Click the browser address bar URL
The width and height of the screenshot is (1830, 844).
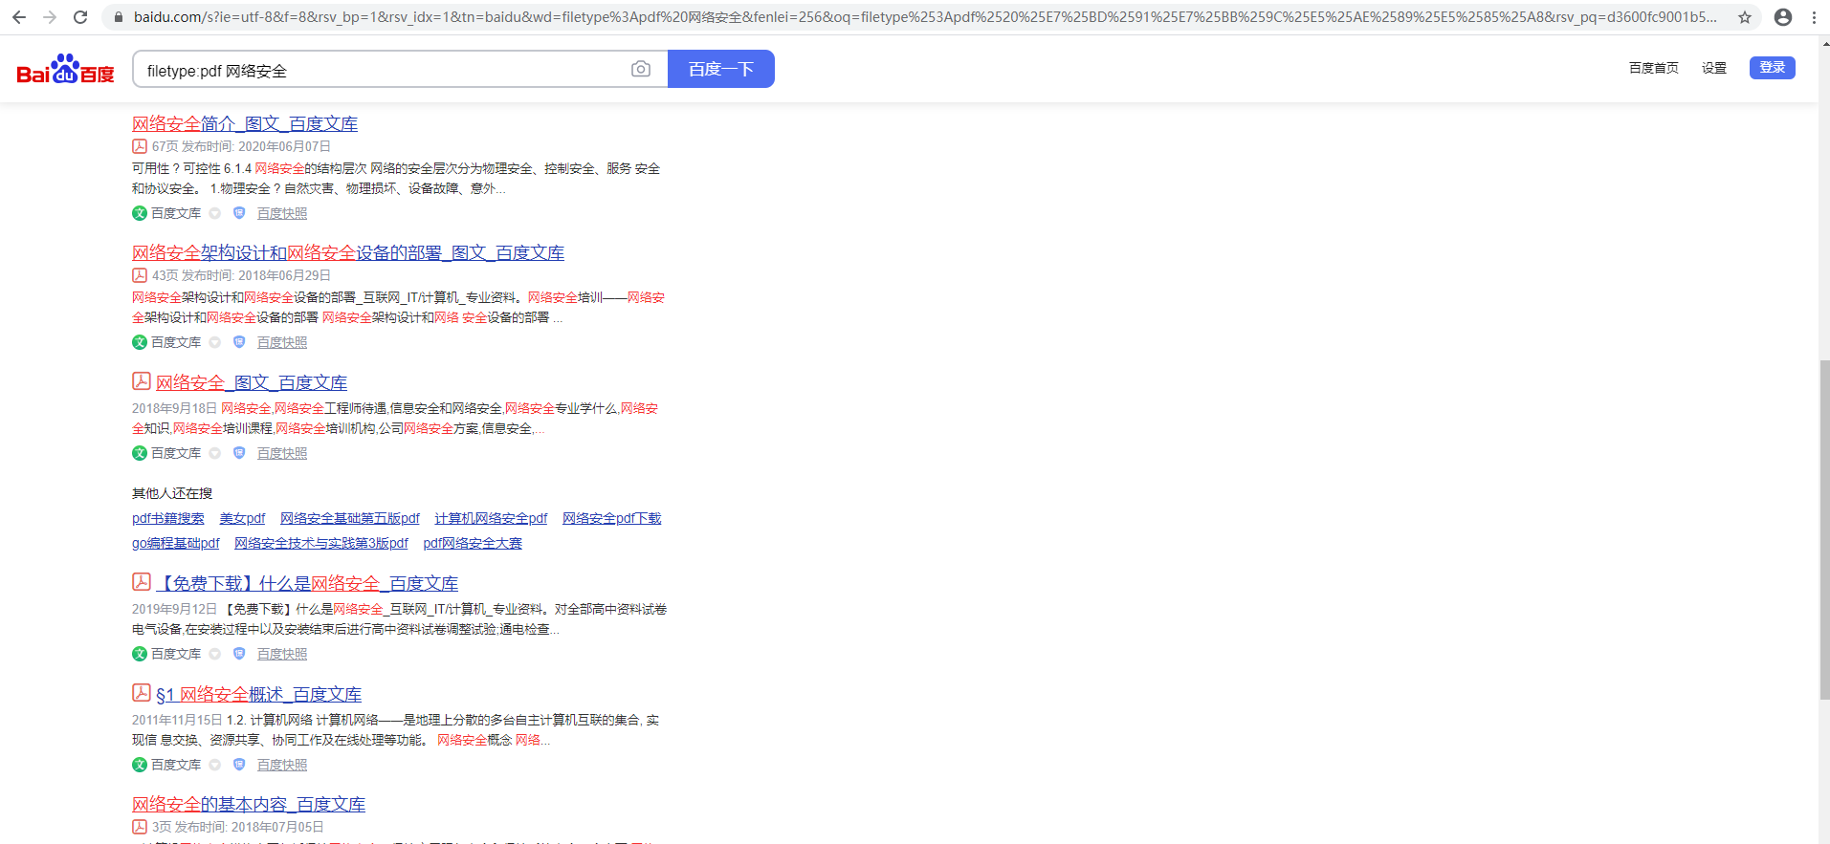pyautogui.click(x=924, y=17)
